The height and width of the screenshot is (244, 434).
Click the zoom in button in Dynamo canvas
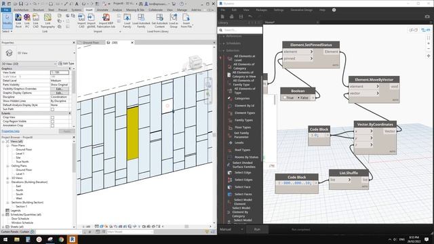429,43
